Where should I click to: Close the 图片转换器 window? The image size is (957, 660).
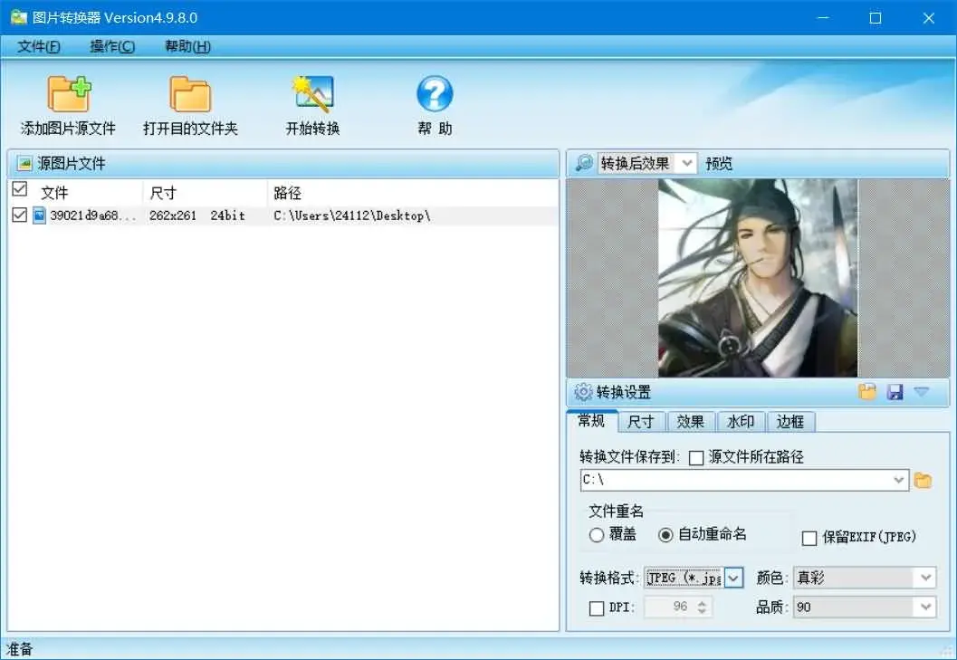(x=928, y=18)
